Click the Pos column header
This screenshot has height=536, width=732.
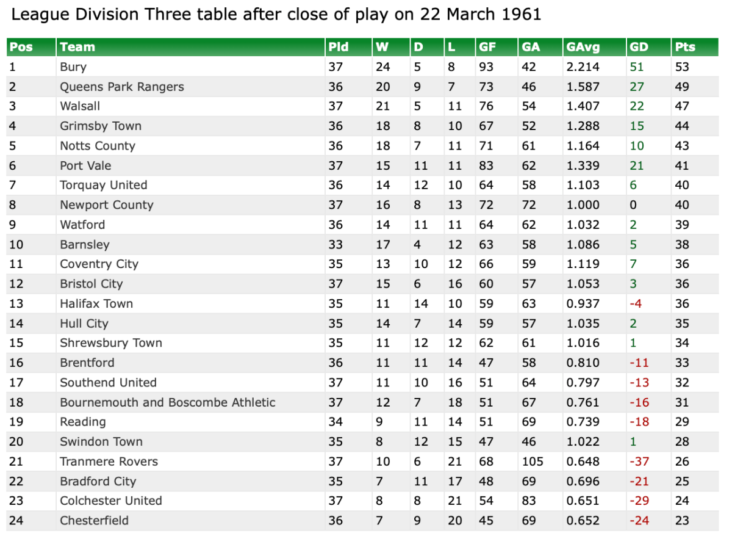pos(21,47)
